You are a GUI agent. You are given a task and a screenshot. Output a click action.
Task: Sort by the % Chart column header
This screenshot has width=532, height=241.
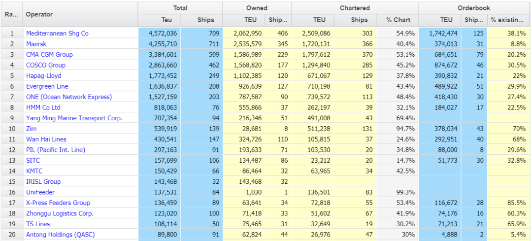(398, 20)
